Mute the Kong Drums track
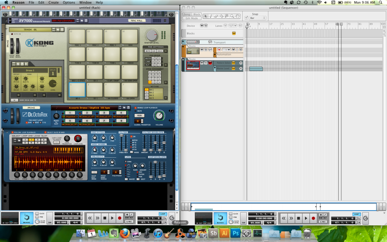The image size is (387, 242). 202,50
